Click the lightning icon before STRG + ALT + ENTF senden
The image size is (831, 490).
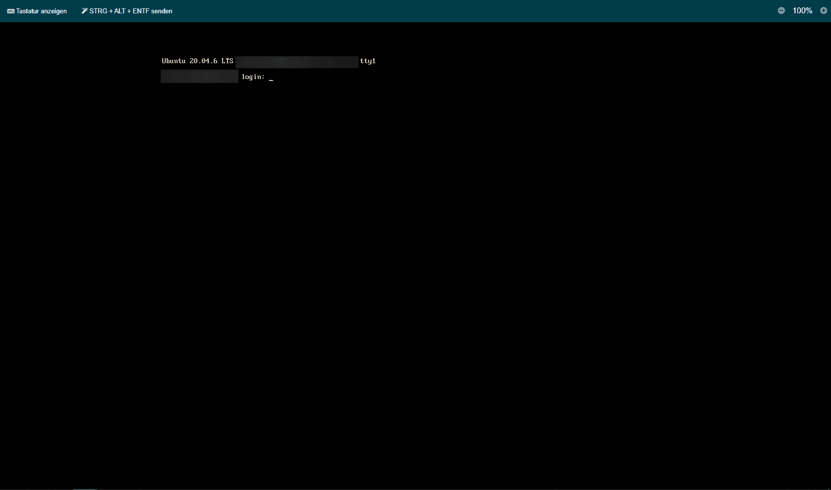(x=84, y=10)
